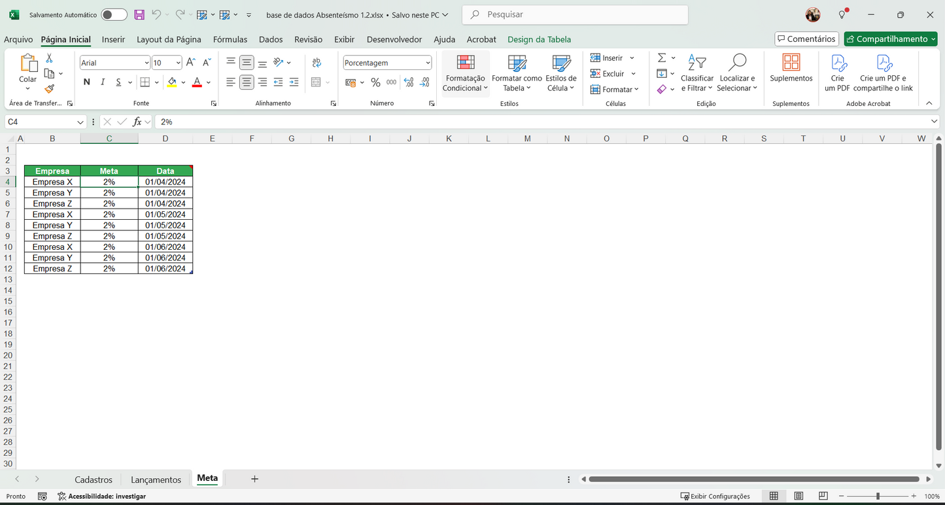Open the Formatação Condicional menu
945x505 pixels.
465,72
